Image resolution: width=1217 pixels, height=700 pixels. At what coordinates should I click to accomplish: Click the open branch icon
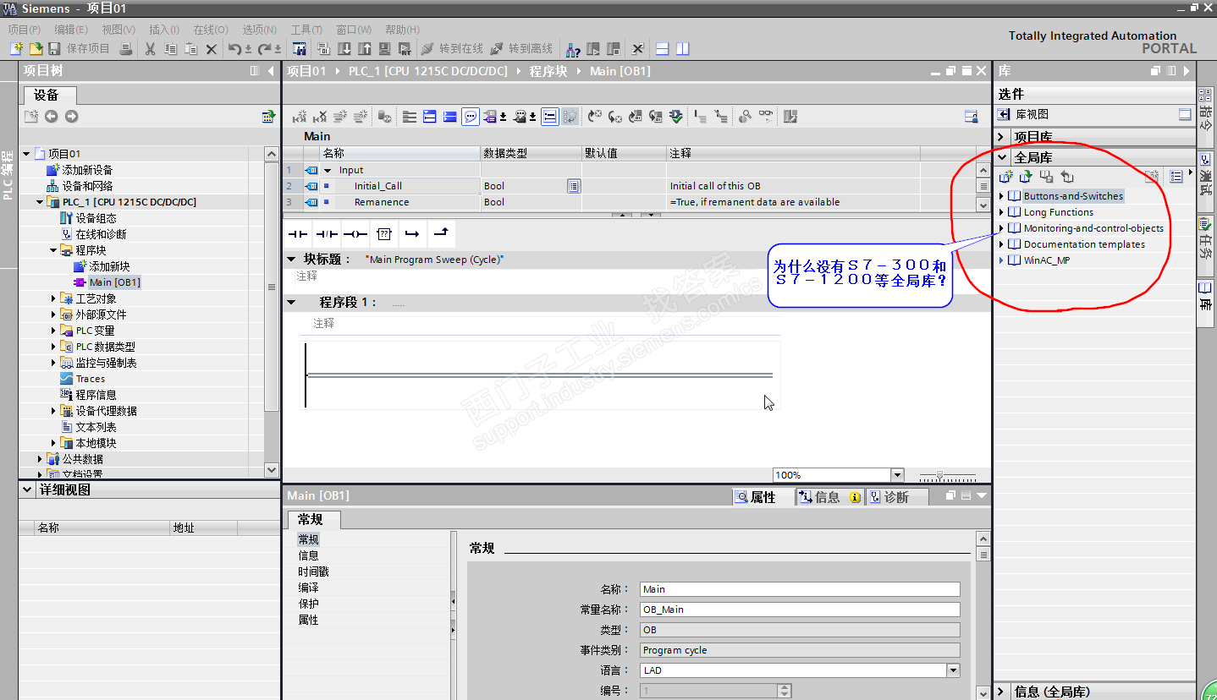coord(412,234)
